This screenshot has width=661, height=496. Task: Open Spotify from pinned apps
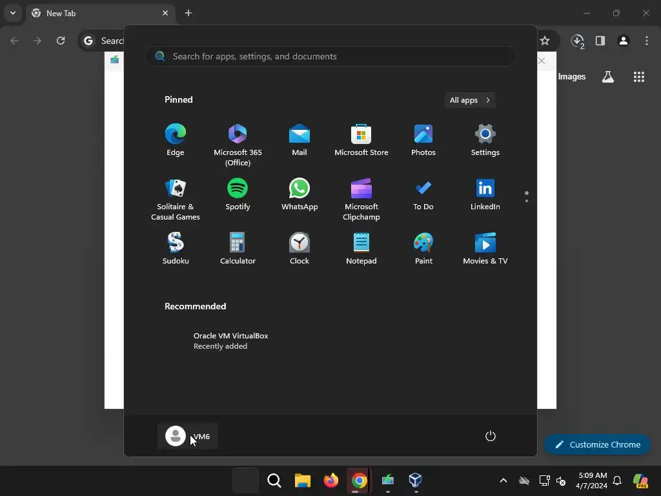coord(238,194)
